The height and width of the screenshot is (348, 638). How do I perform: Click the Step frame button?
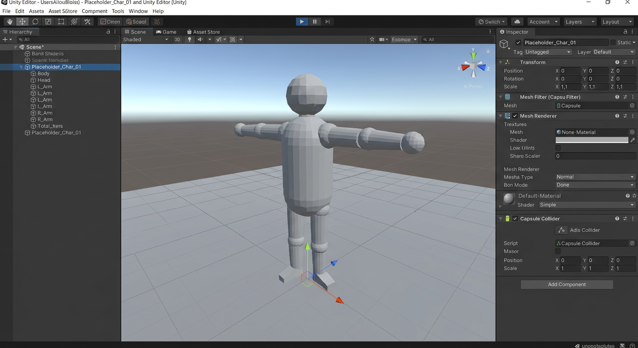(x=327, y=22)
